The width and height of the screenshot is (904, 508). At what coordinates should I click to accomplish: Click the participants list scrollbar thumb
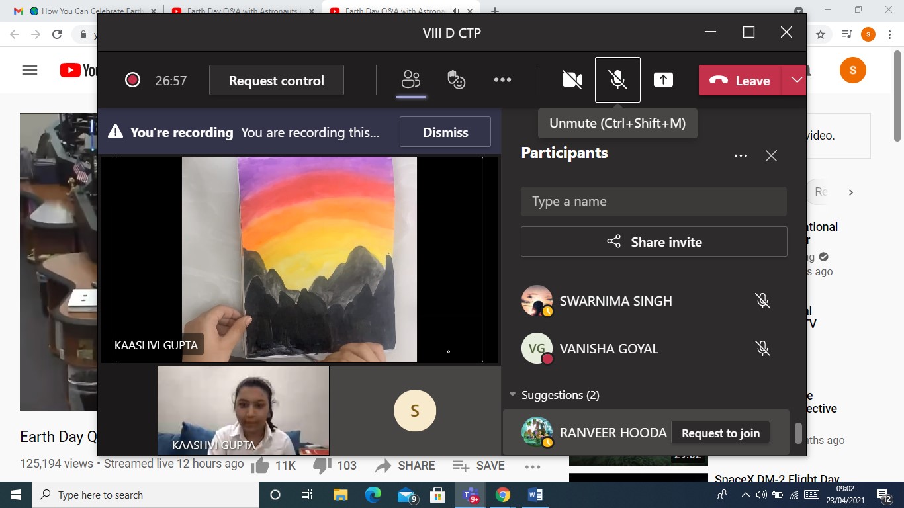(798, 433)
